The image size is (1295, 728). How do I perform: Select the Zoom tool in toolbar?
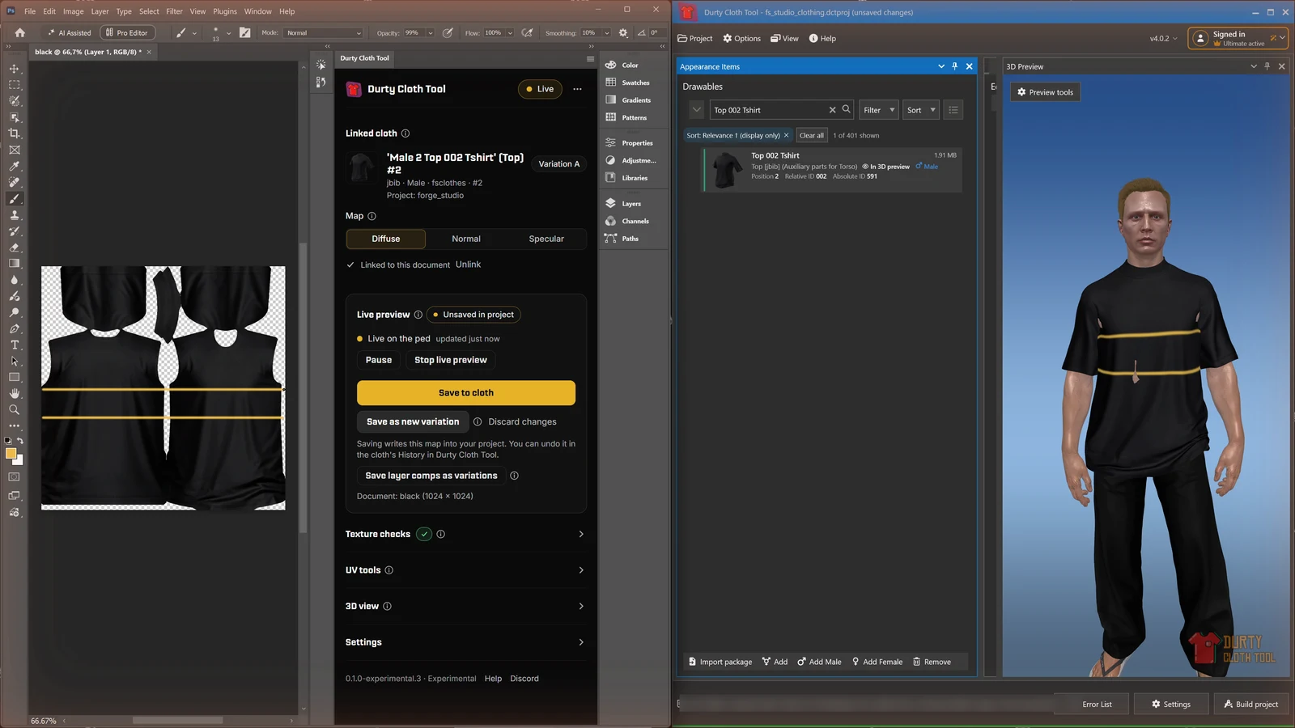coord(14,409)
